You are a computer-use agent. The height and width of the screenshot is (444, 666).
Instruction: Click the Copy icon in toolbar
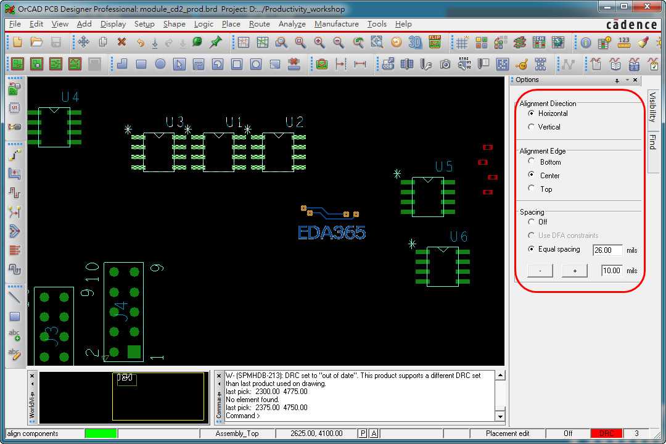102,42
